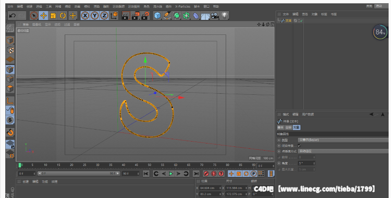Toggle the Enable Snap magnet icon
The image size is (391, 198).
pos(10,132)
